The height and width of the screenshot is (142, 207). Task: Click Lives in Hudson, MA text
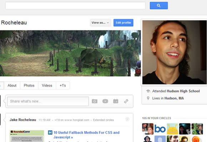coord(168,98)
